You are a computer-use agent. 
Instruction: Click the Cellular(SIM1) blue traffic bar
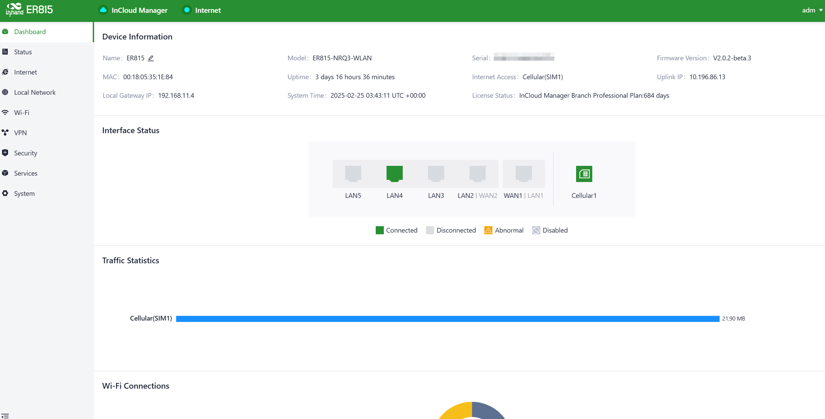point(447,319)
